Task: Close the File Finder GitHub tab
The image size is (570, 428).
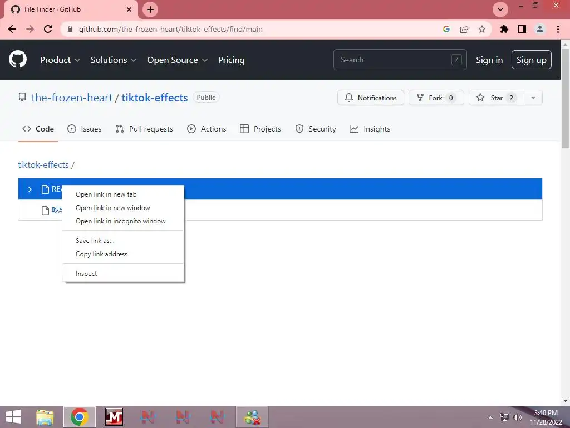Action: click(129, 9)
